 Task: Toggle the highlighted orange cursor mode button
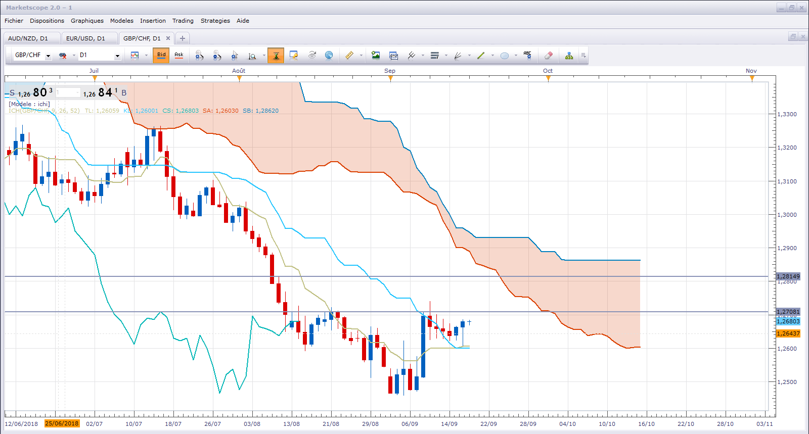pos(276,56)
